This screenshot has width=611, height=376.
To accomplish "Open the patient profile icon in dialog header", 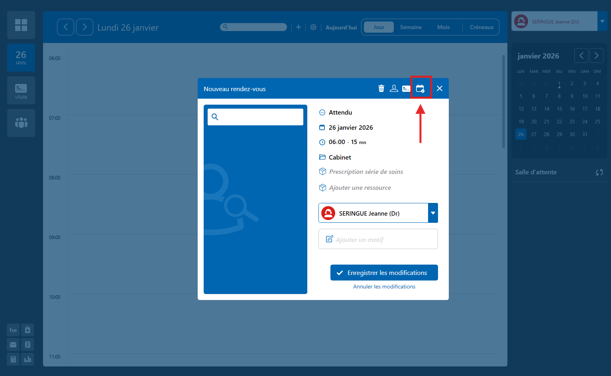I will [x=394, y=88].
